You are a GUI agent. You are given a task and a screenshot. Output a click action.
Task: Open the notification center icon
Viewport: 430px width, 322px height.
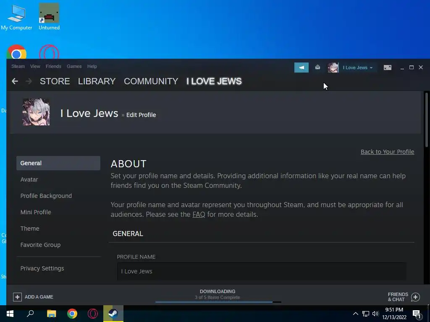417,314
